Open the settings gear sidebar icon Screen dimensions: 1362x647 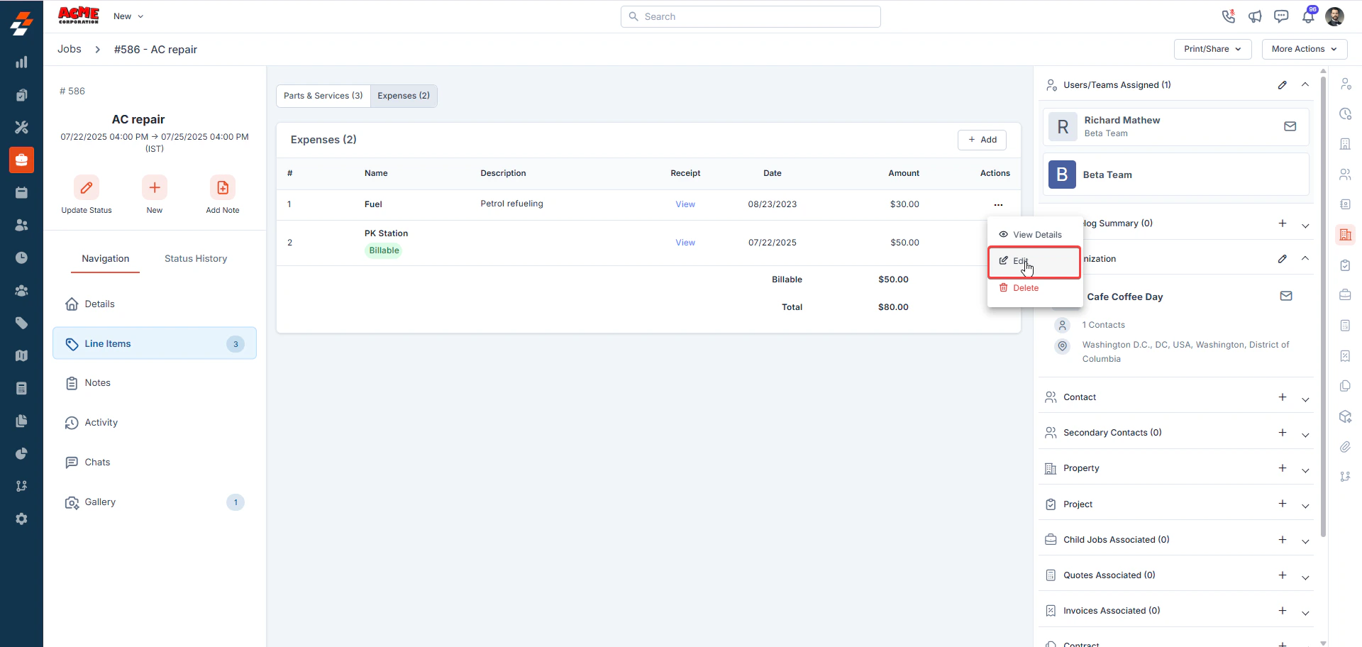coord(21,519)
